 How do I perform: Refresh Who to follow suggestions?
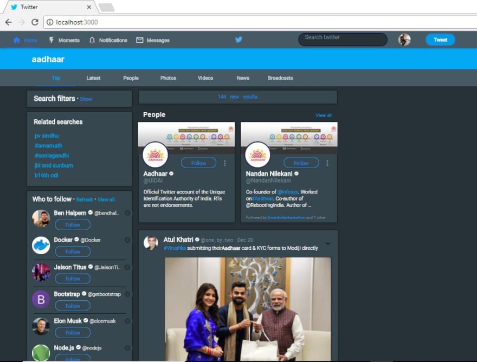point(85,199)
